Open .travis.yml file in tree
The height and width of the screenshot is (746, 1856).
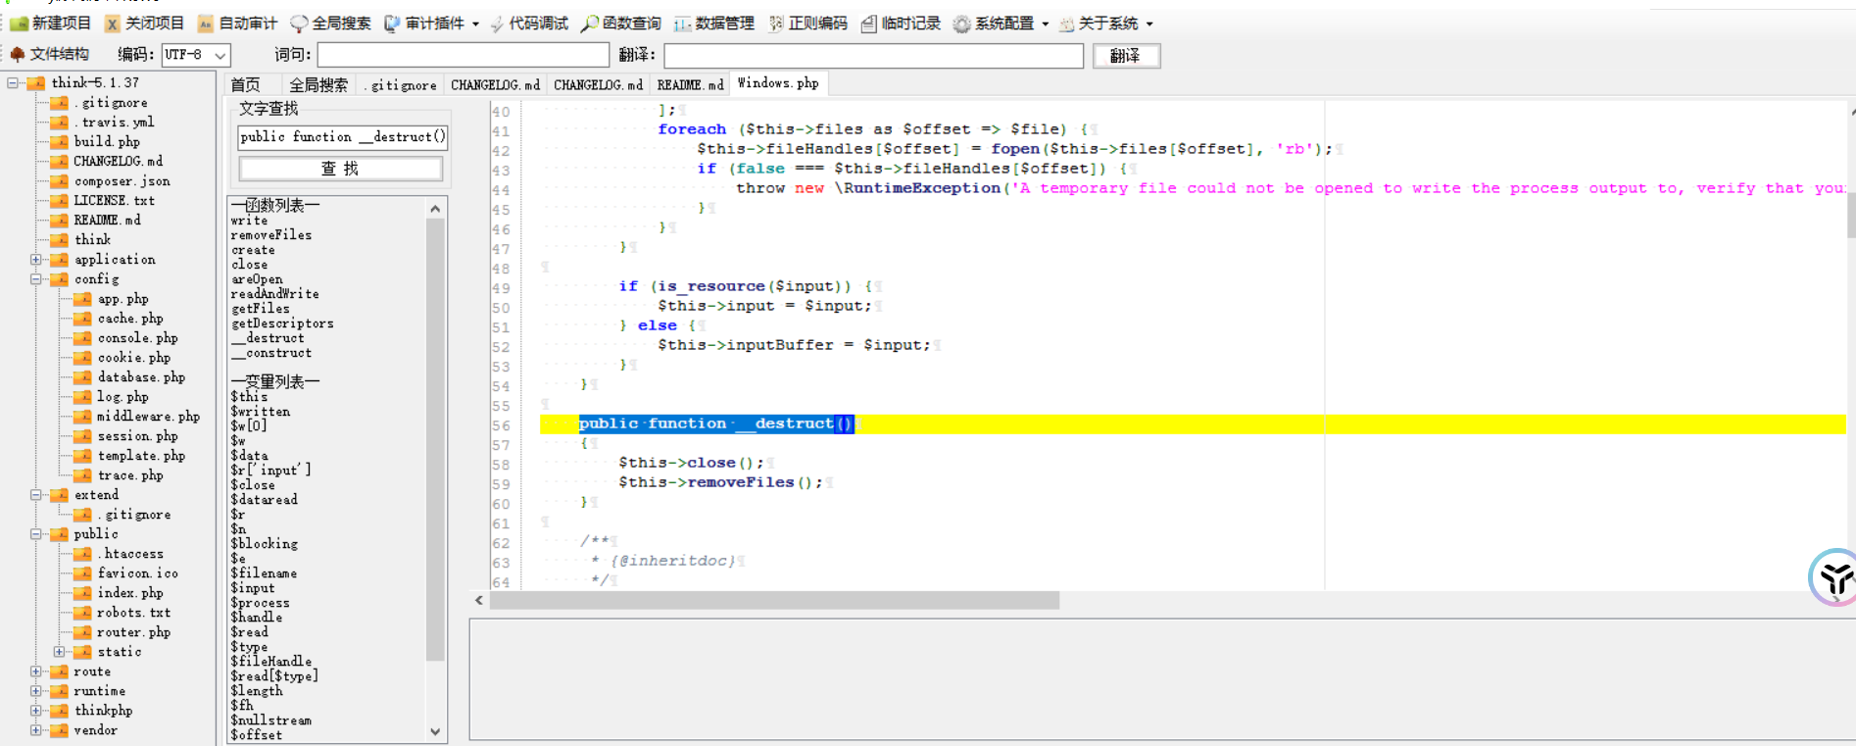114,123
